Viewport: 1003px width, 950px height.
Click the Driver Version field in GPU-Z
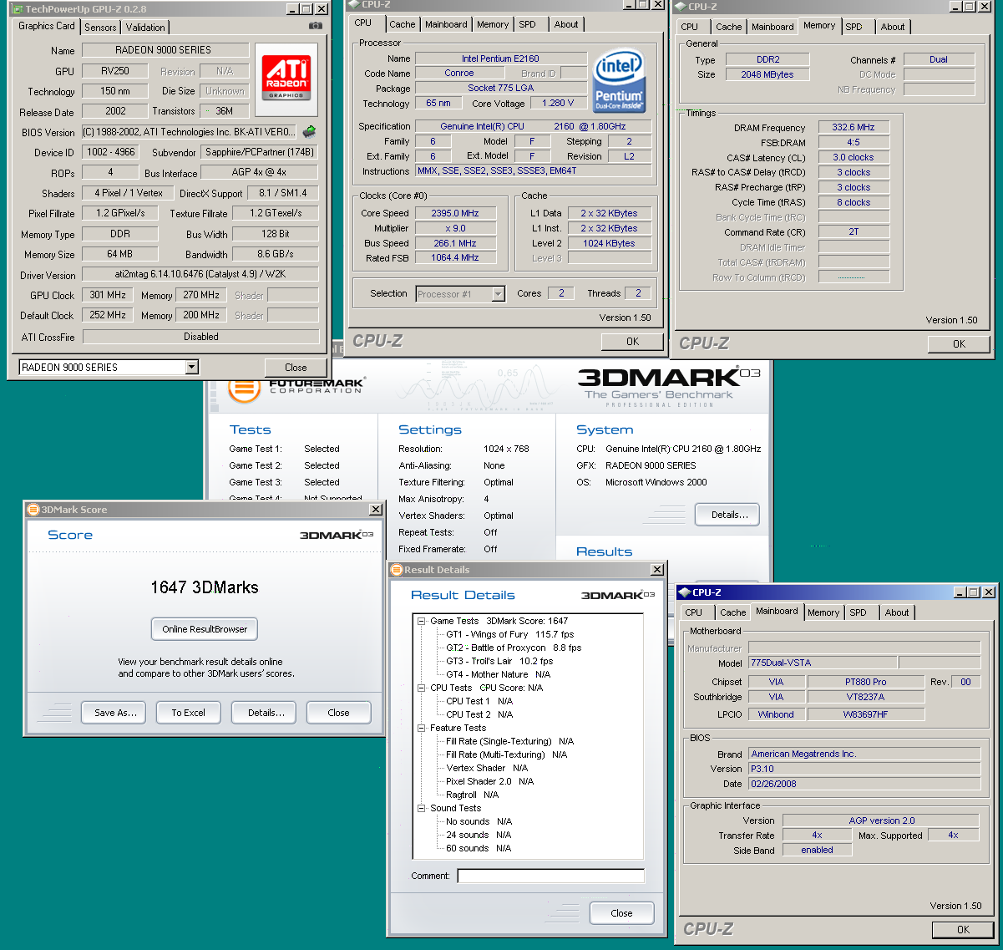(x=200, y=274)
